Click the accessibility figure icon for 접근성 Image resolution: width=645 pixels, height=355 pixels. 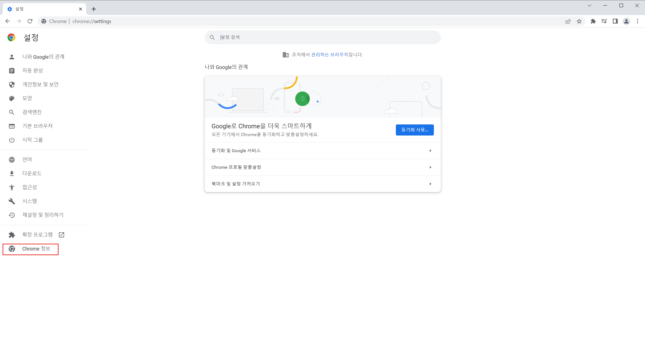click(12, 187)
